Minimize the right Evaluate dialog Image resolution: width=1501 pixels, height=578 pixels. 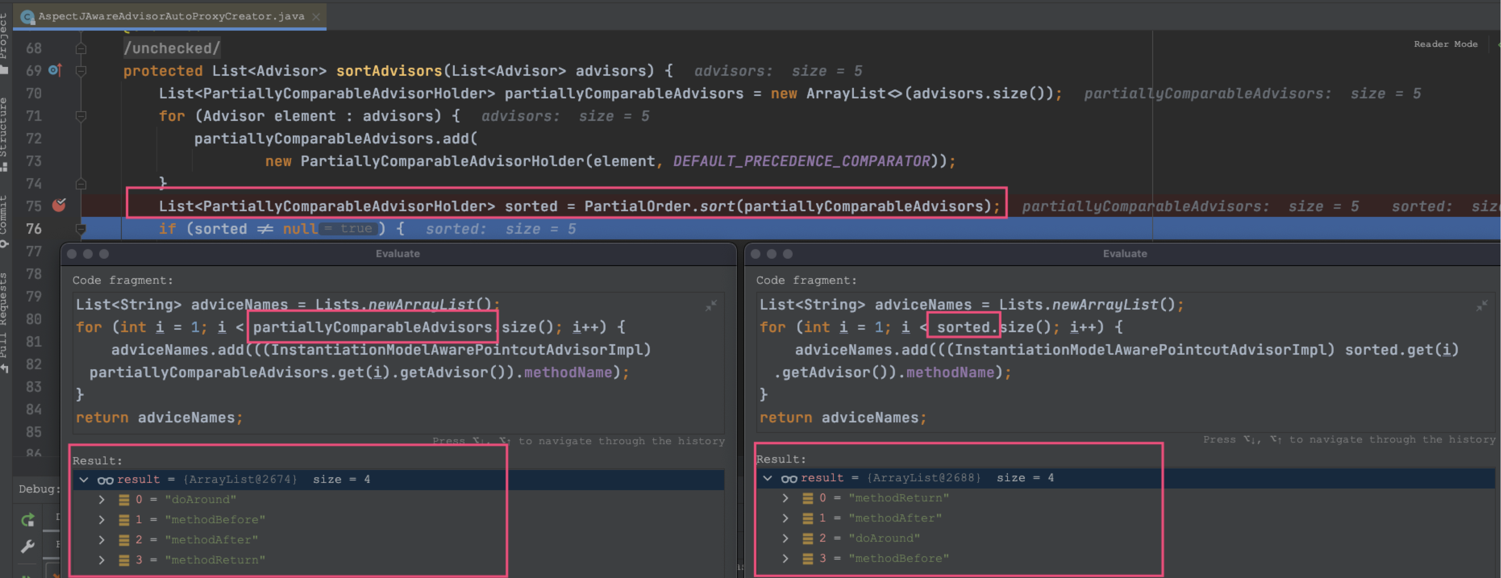772,254
